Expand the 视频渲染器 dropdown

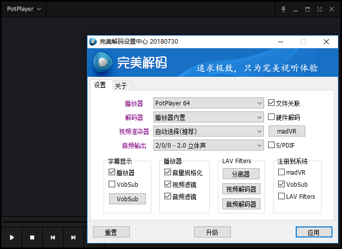pyautogui.click(x=208, y=132)
